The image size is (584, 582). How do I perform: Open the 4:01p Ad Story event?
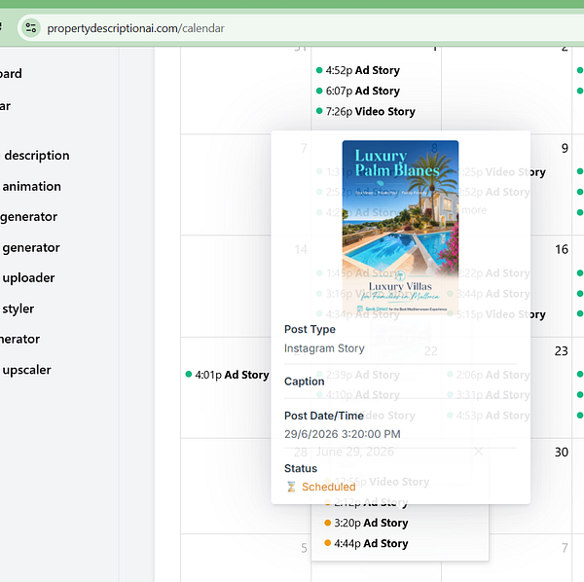(227, 375)
